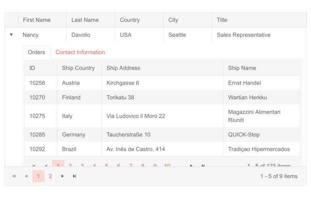The width and height of the screenshot is (311, 210).
Task: Click the 'Nancy' first name cell
Action: coord(42,35)
